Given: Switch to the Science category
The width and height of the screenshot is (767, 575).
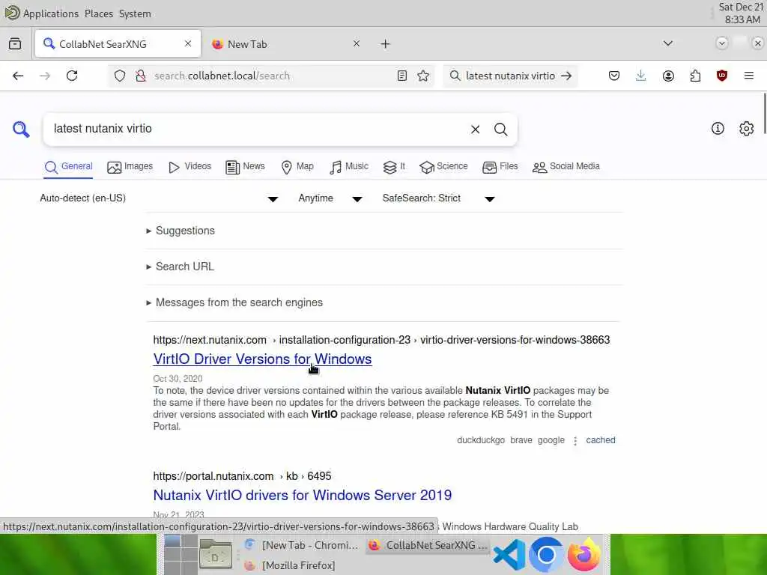Looking at the screenshot, I should [x=443, y=167].
